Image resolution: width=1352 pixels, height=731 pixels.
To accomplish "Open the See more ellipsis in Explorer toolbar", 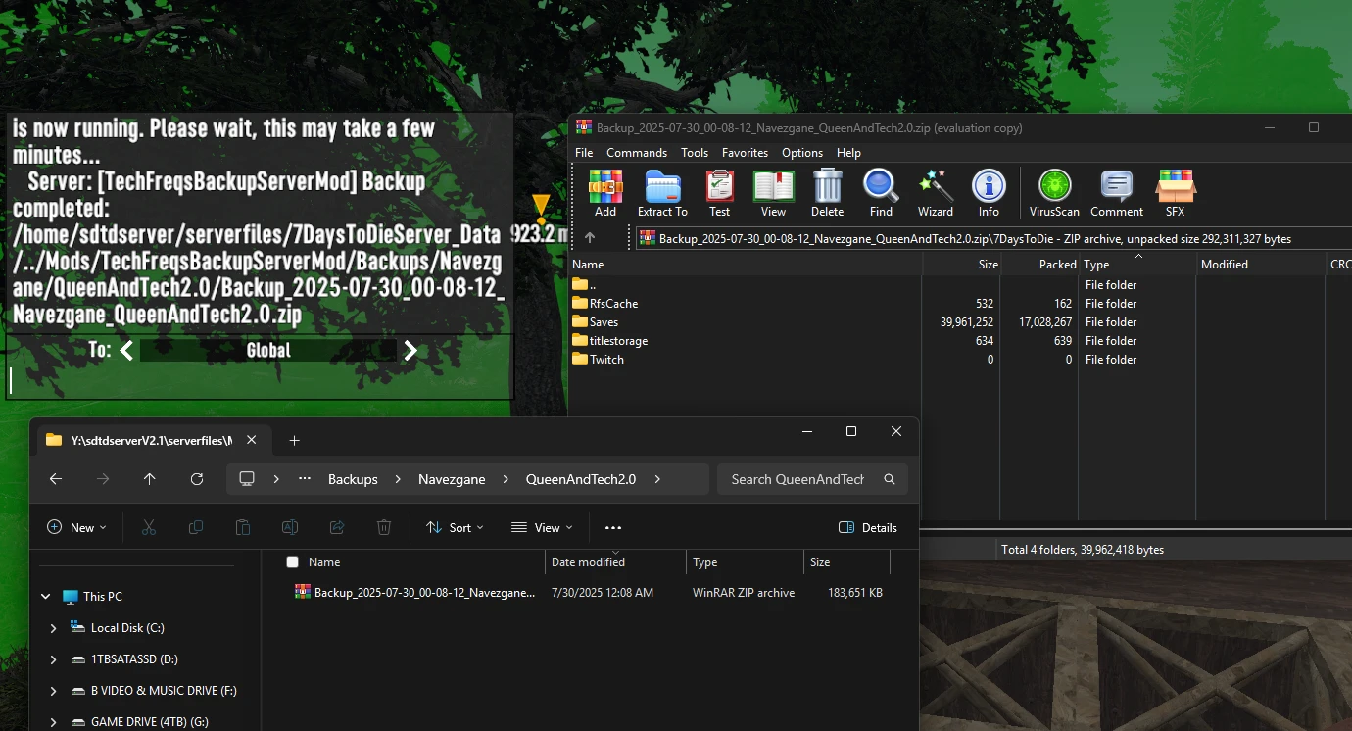I will click(x=613, y=527).
